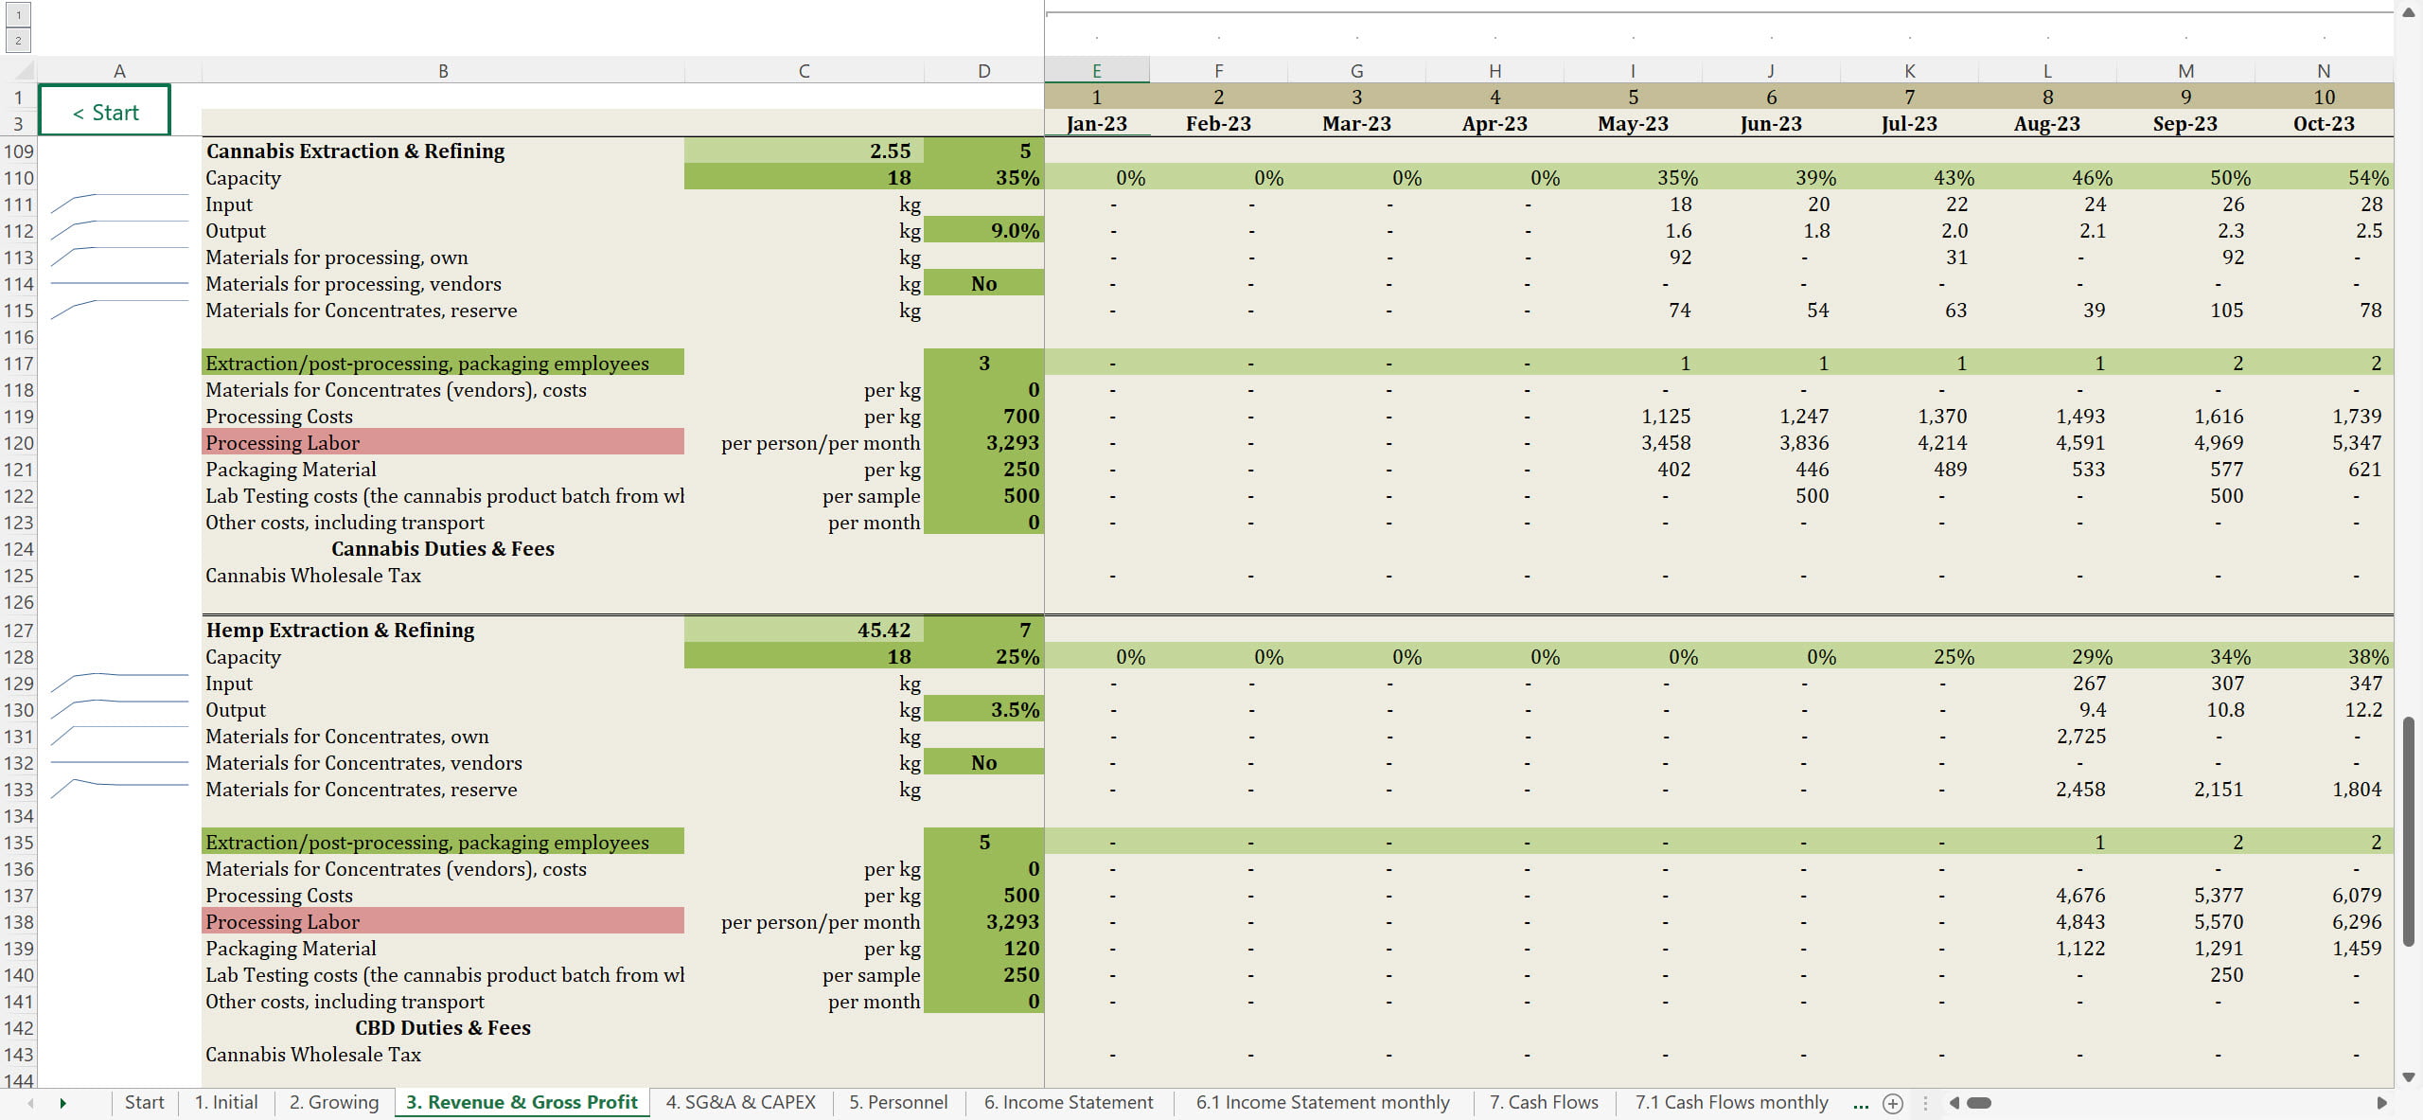This screenshot has height=1120, width=2423.
Task: Click the vertical scroll down arrow
Action: [x=2409, y=1077]
